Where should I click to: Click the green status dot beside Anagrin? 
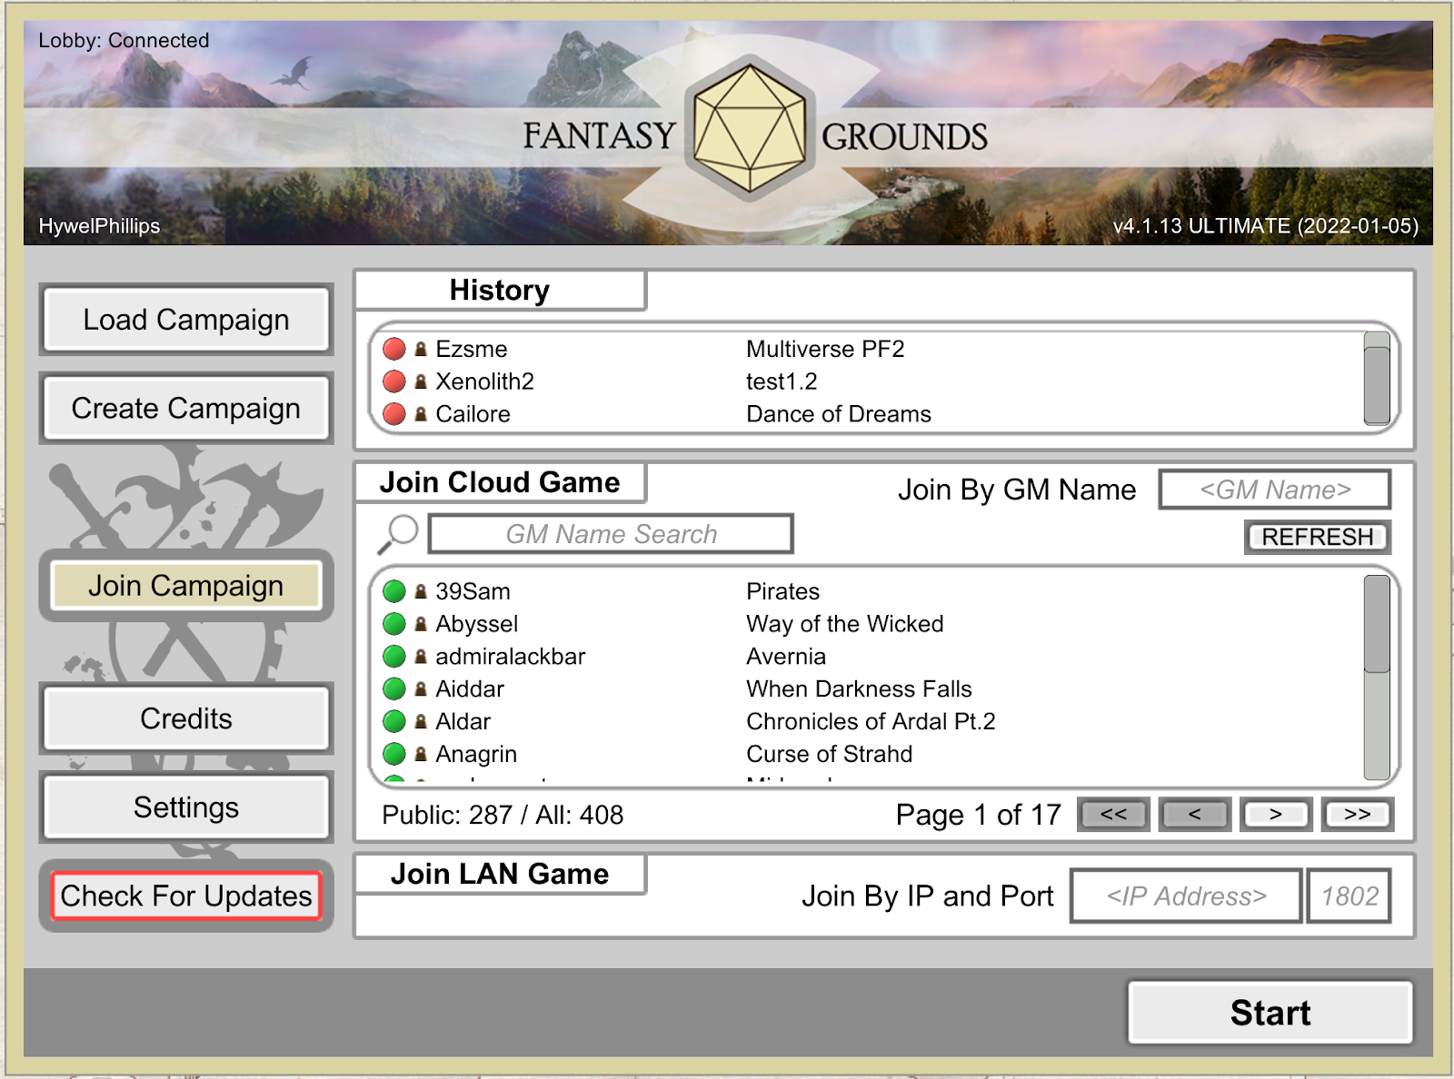[394, 754]
